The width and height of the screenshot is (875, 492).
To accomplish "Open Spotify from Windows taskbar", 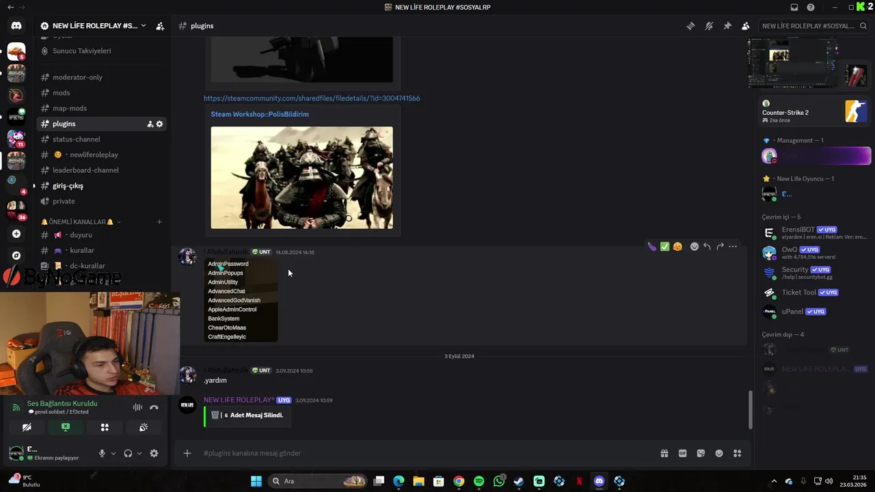I will pyautogui.click(x=479, y=481).
